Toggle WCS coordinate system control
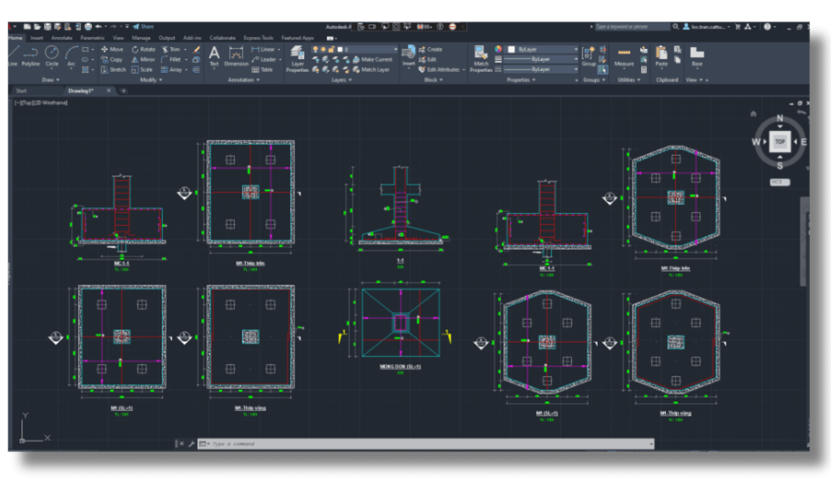This screenshot has width=831, height=499. (779, 182)
